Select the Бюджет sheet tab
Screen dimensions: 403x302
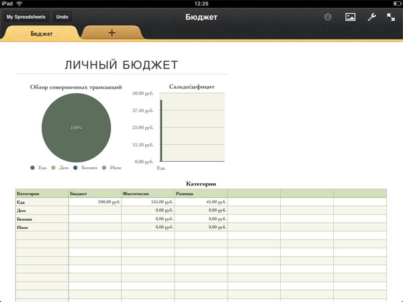[42, 34]
